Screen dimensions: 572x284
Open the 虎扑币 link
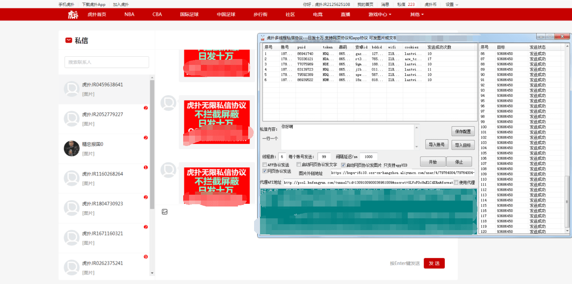tap(431, 4)
